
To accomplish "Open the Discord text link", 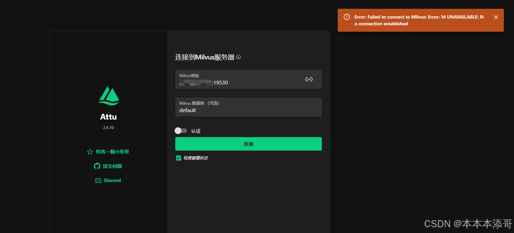I will [x=112, y=181].
